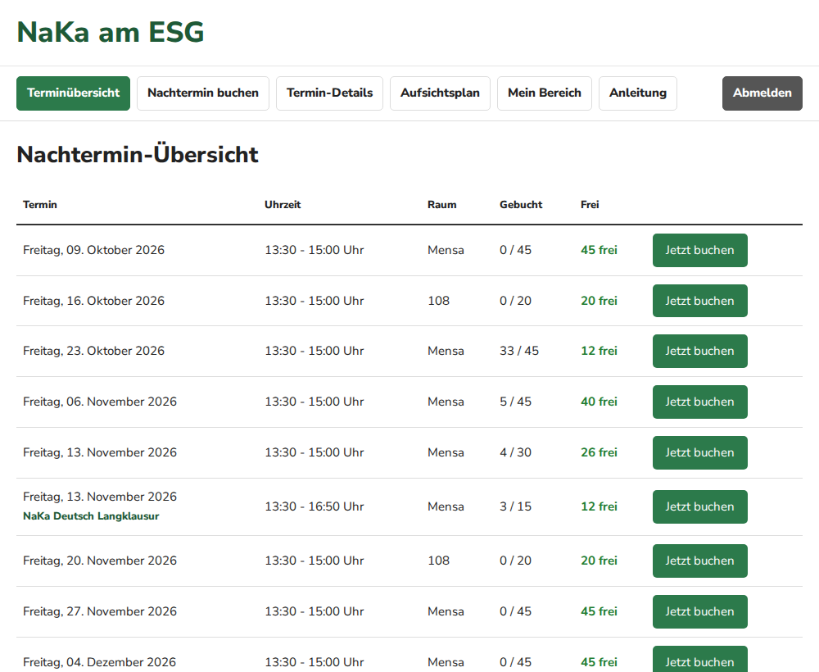
Task: Click the 4 / 30 booked count
Action: (x=515, y=452)
